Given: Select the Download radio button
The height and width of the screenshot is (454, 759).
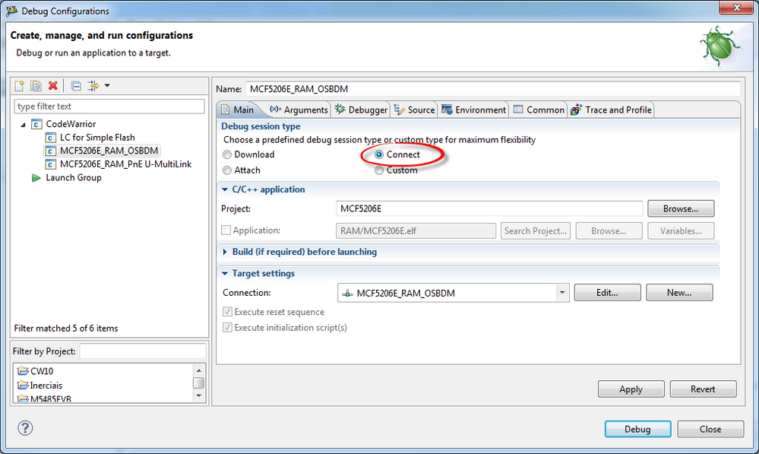Looking at the screenshot, I should [x=227, y=154].
